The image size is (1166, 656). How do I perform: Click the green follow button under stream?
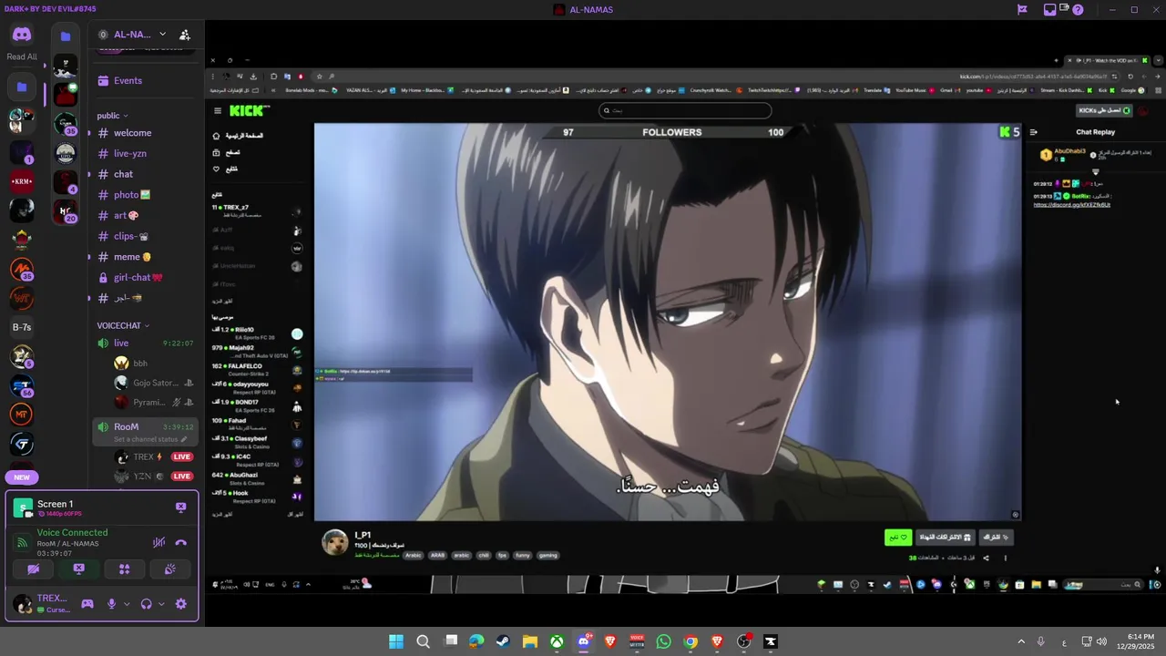(898, 538)
